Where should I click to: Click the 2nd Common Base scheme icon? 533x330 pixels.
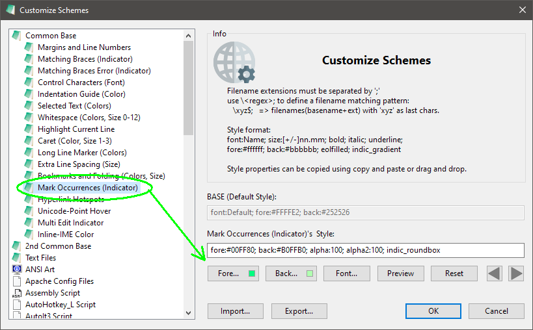pyautogui.click(x=16, y=246)
